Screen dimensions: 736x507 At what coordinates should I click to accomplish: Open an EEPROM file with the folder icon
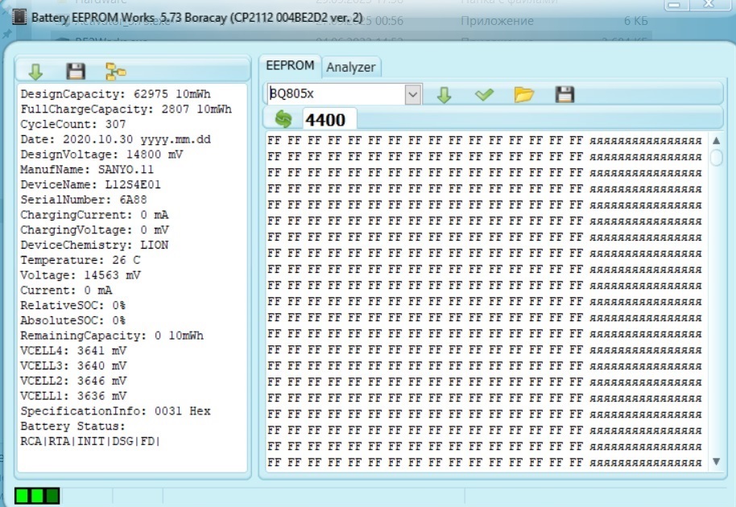[524, 95]
